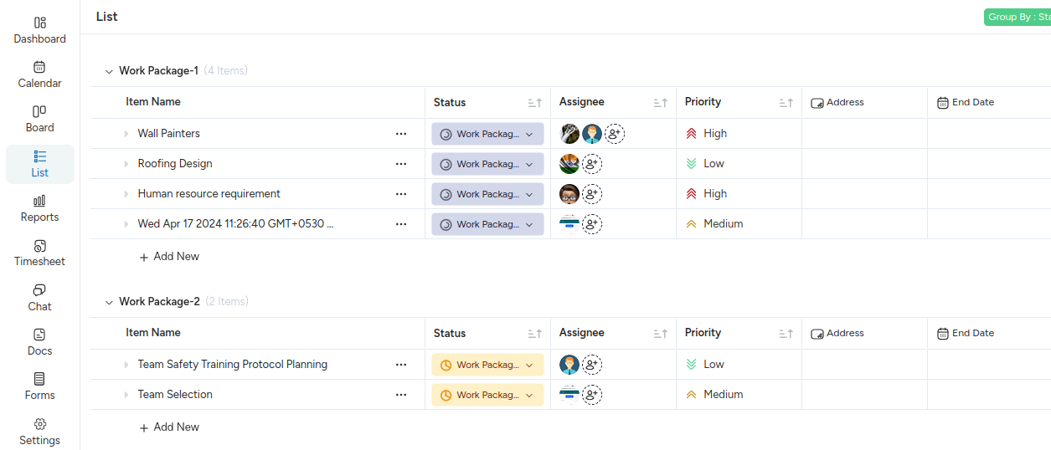Open the Team Safety Training Protocol Planning item
The image size is (1051, 450).
tap(232, 365)
